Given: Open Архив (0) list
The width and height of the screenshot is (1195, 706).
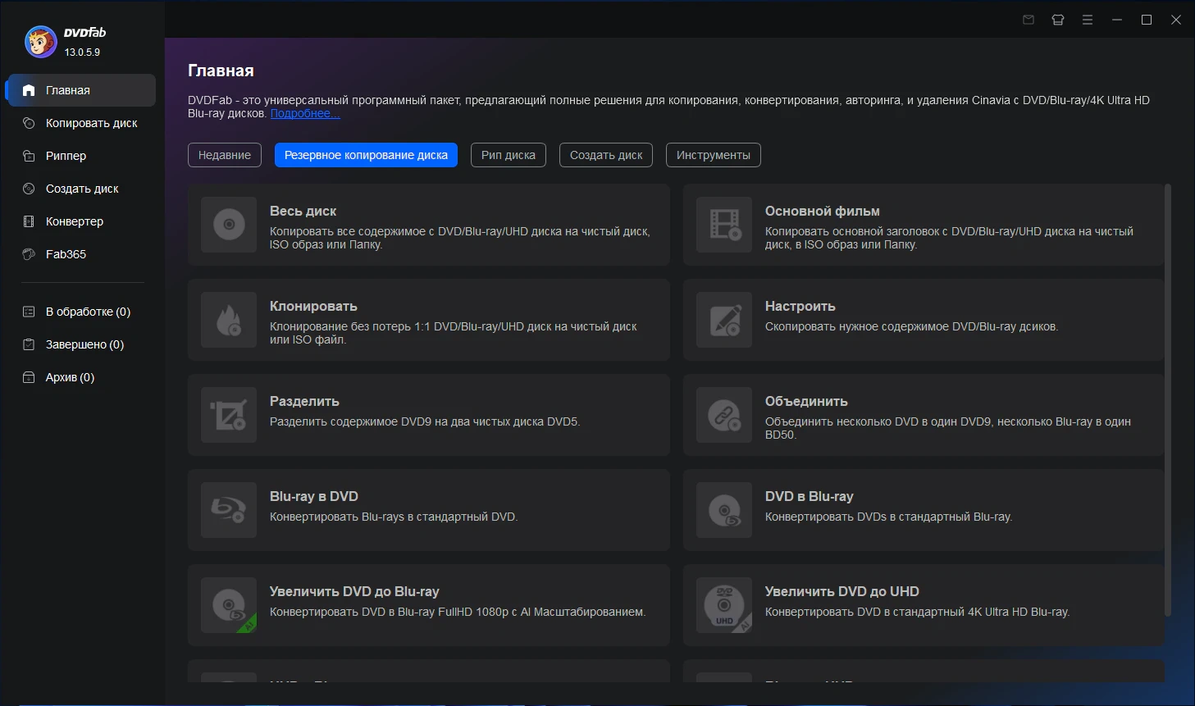Looking at the screenshot, I should click(81, 377).
